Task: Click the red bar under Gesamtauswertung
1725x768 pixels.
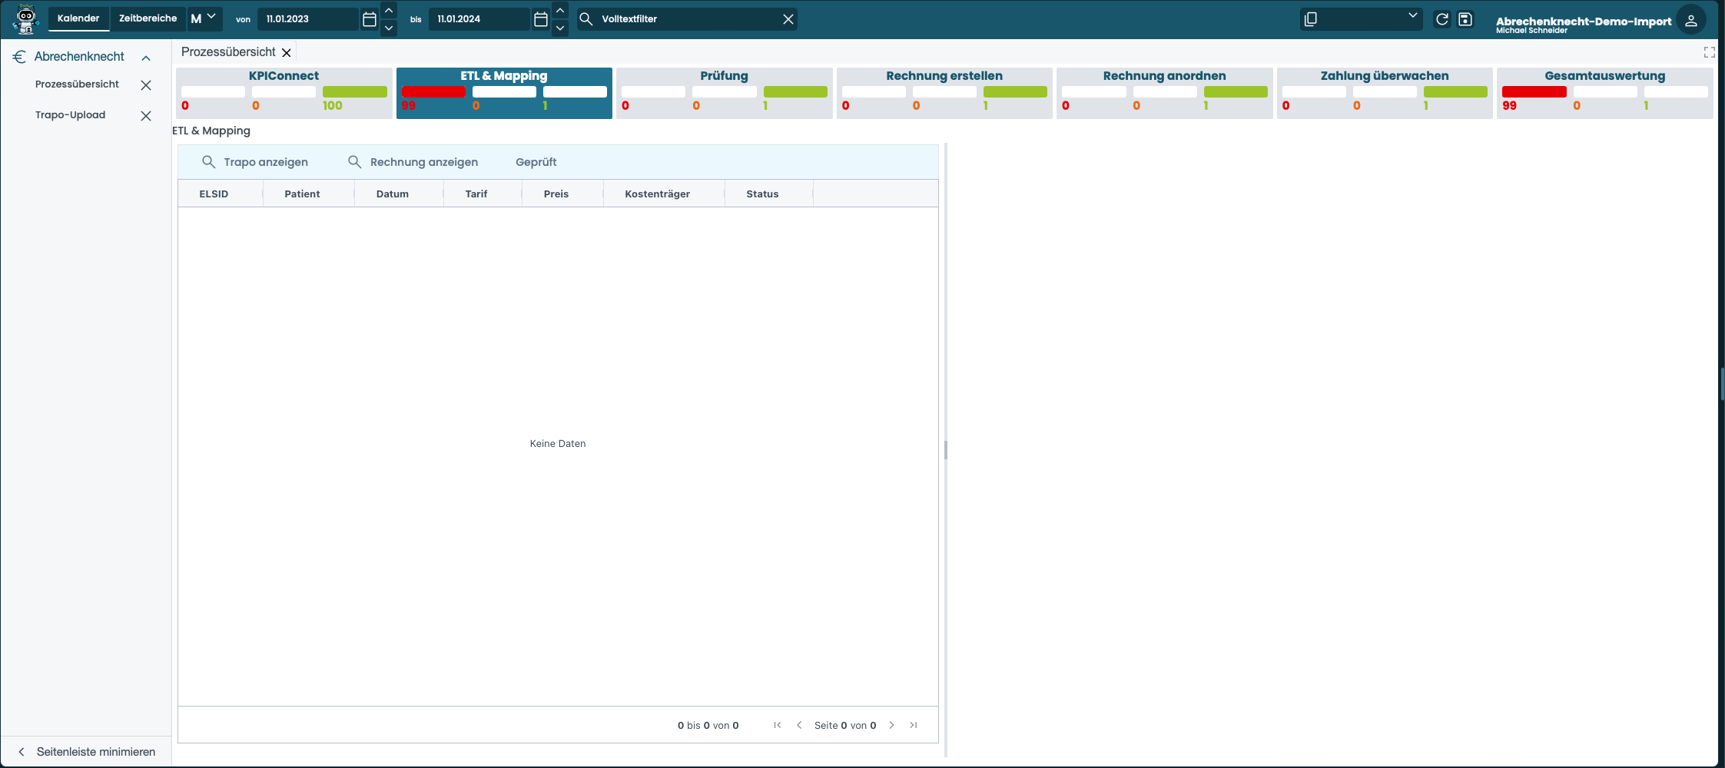Action: click(1534, 92)
